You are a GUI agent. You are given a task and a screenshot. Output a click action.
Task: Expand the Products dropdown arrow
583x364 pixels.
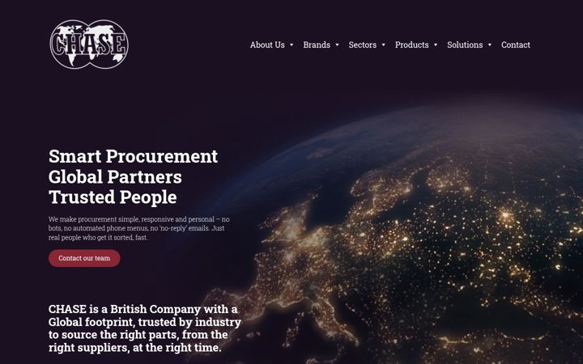click(x=436, y=45)
